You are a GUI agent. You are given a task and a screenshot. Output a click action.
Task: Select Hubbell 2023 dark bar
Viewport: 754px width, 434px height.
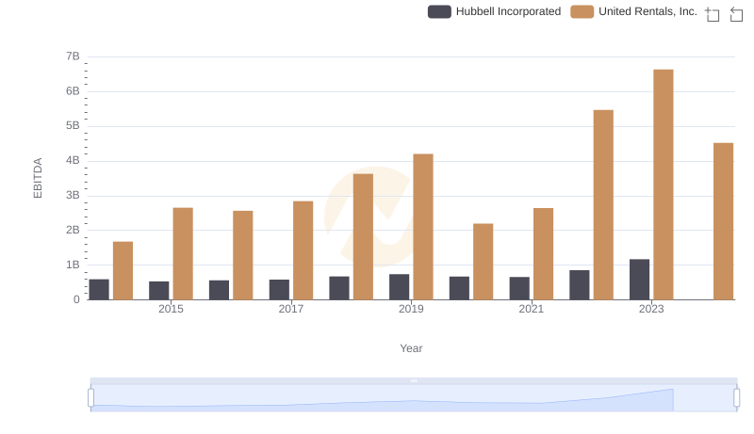click(639, 280)
